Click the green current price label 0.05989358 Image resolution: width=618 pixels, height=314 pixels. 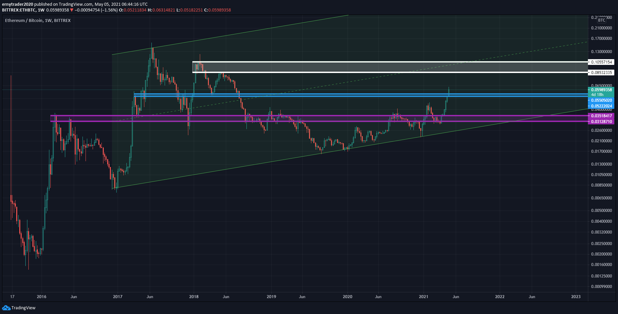[x=601, y=90]
